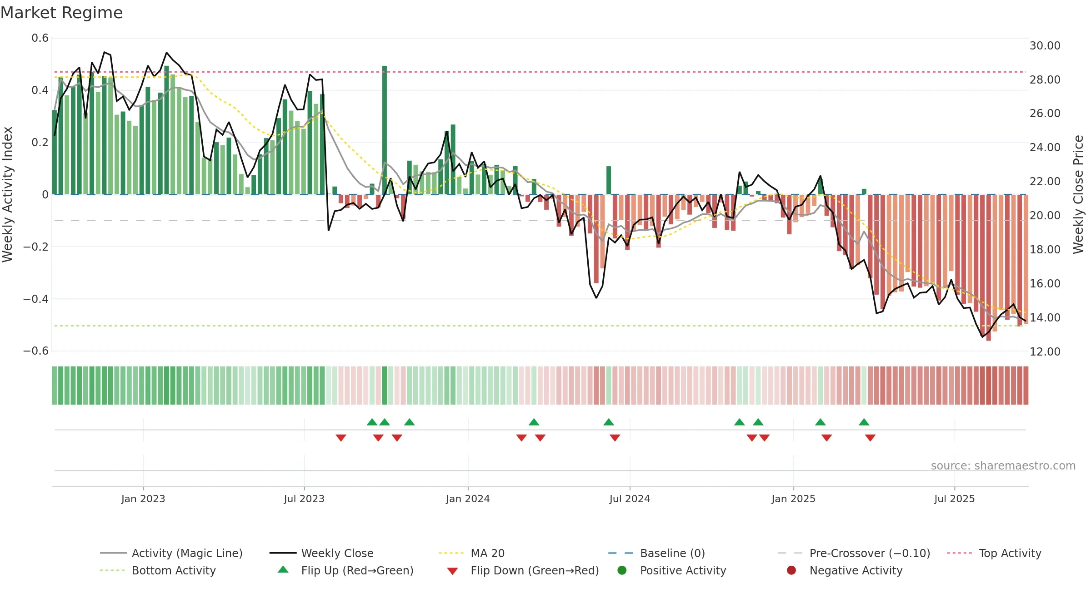Click the Weekly Activity Index axis title

7,194
